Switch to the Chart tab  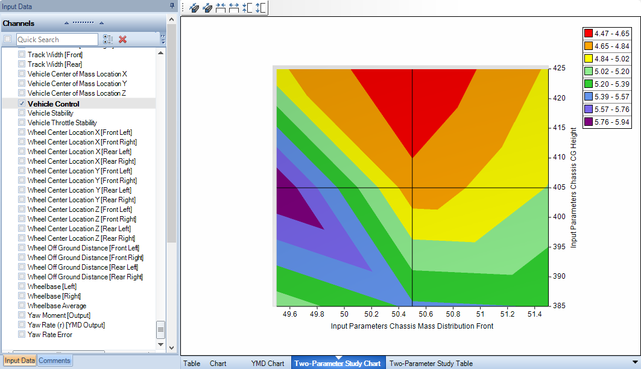[218, 364]
